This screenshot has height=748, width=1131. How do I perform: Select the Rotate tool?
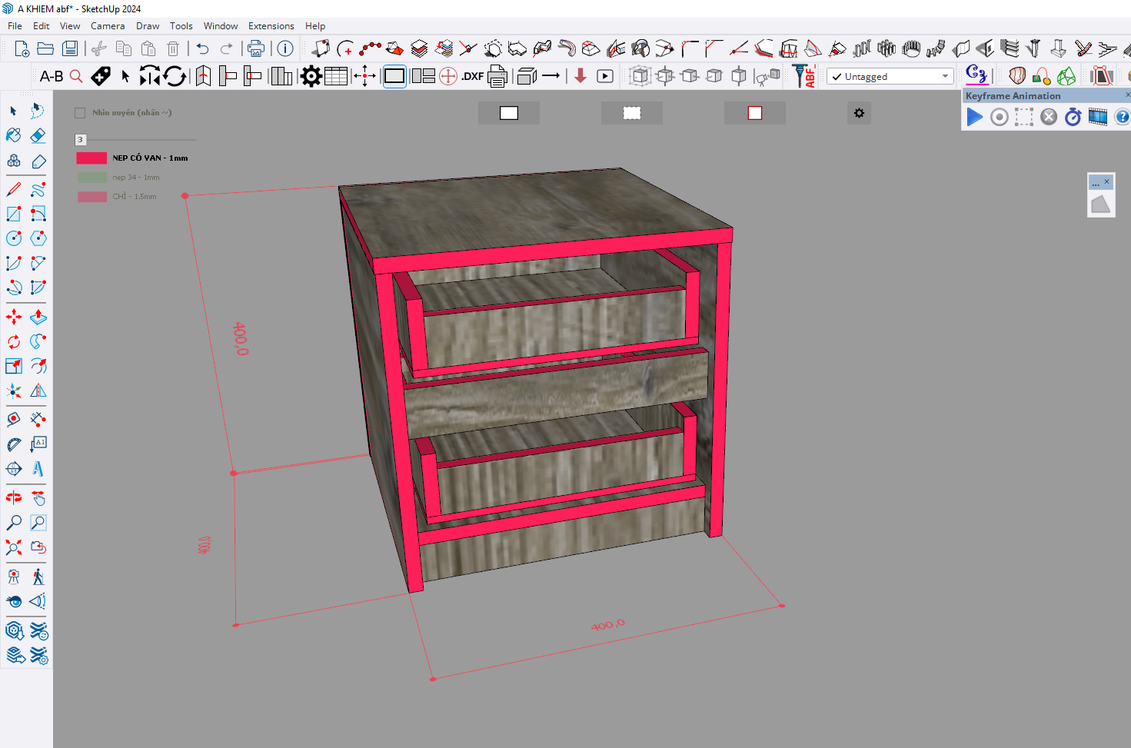pyautogui.click(x=14, y=341)
